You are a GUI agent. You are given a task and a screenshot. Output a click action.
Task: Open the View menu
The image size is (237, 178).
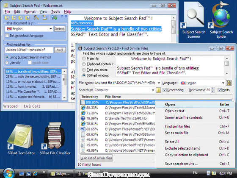pyautogui.click(x=43, y=11)
